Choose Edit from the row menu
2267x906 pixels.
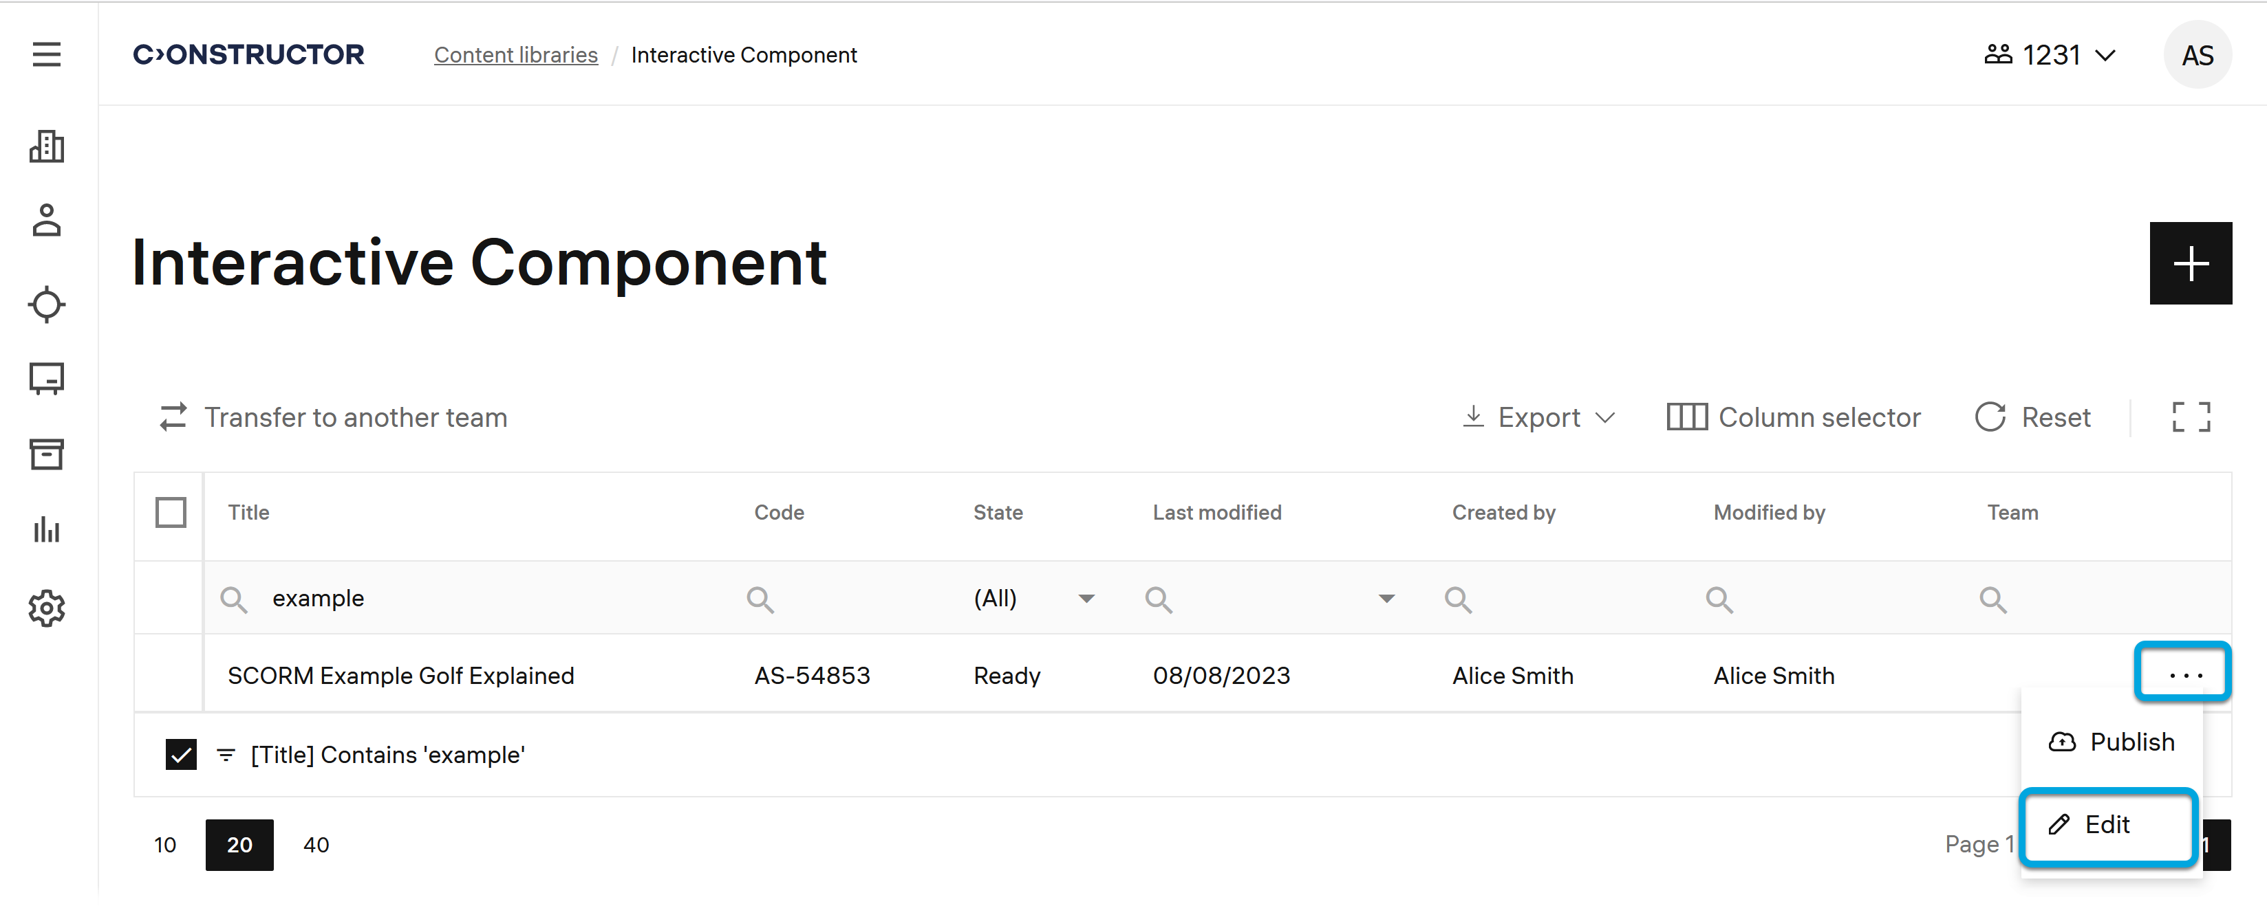2107,825
